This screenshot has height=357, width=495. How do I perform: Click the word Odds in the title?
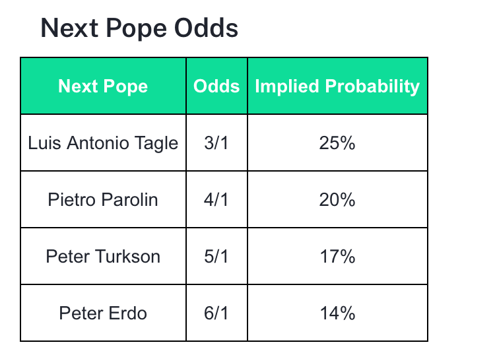click(206, 28)
